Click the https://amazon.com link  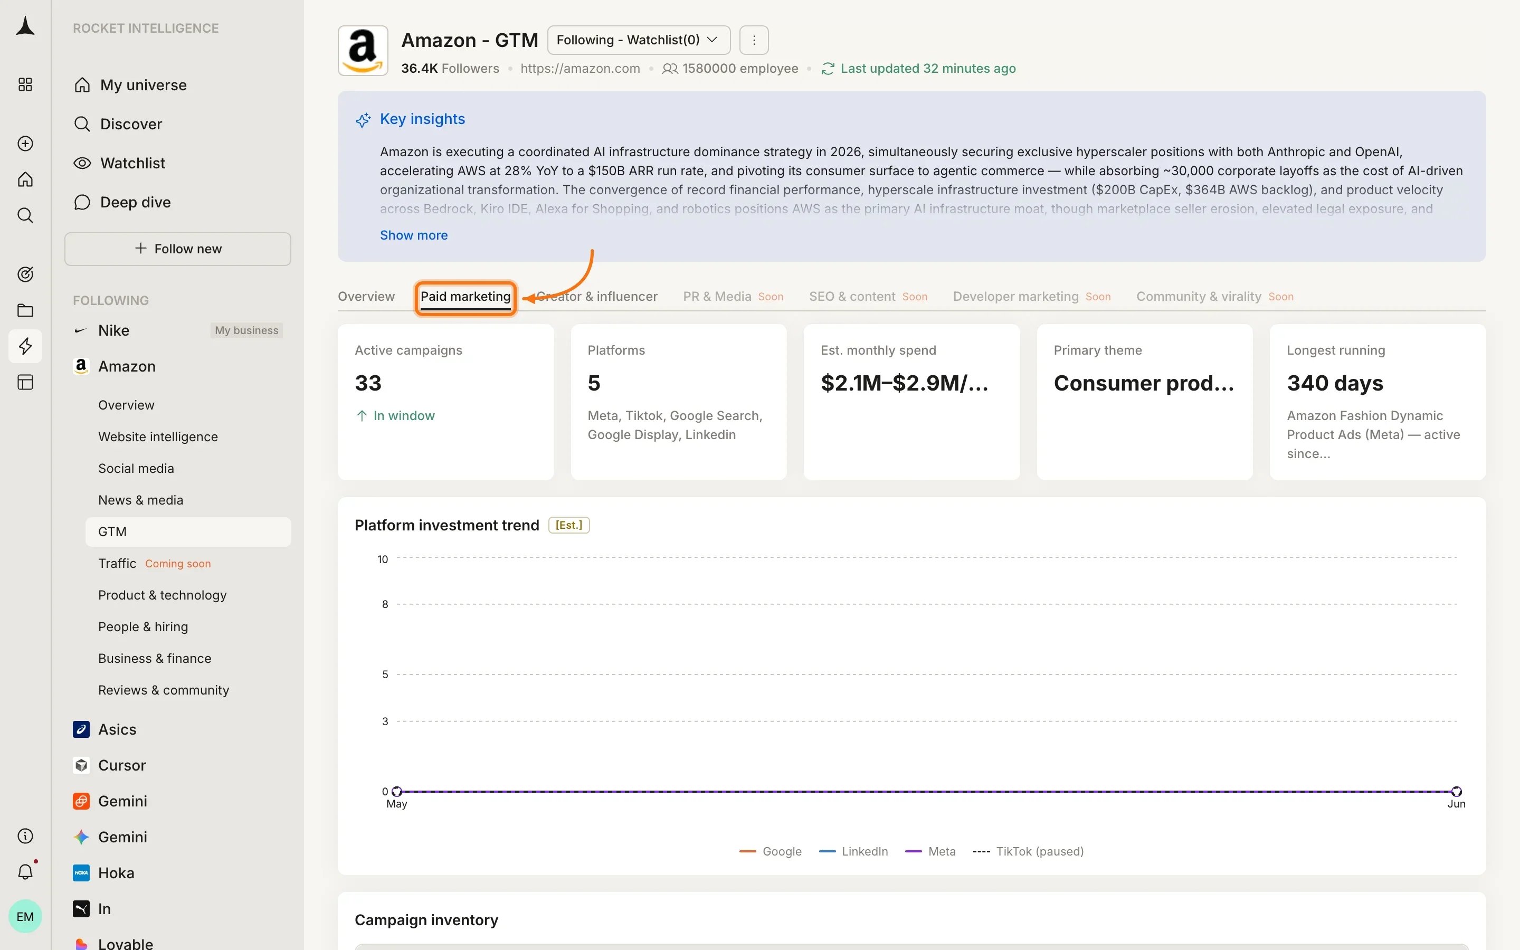581,69
